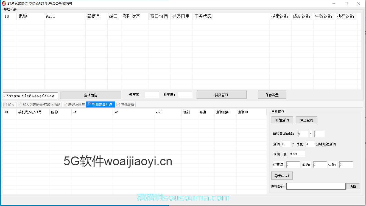The width and height of the screenshot is (366, 206).
Task: Click the 任务状态 column header
Action: pyautogui.click(x=231, y=16)
